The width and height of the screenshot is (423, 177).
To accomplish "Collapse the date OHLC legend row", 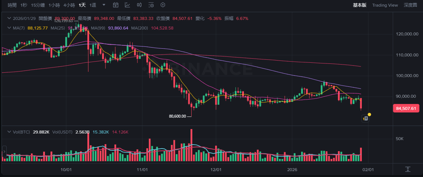I will [x=9, y=18].
